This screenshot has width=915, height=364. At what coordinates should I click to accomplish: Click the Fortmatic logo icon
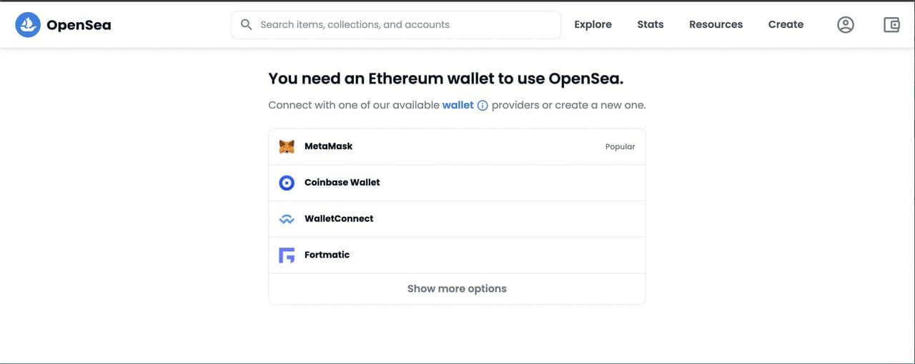287,255
